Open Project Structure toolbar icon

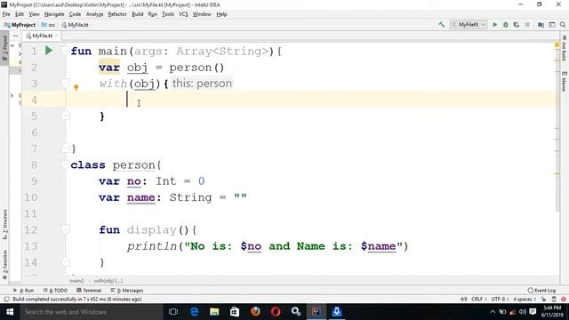point(541,25)
